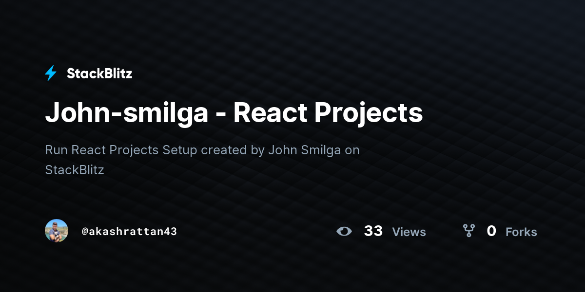The width and height of the screenshot is (585, 292).
Task: Click the eye icon beside 33 Views
Action: pyautogui.click(x=344, y=231)
